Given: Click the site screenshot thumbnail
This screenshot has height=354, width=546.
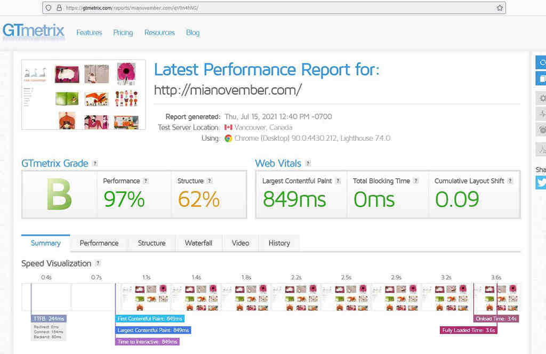Looking at the screenshot, I should click(x=84, y=94).
